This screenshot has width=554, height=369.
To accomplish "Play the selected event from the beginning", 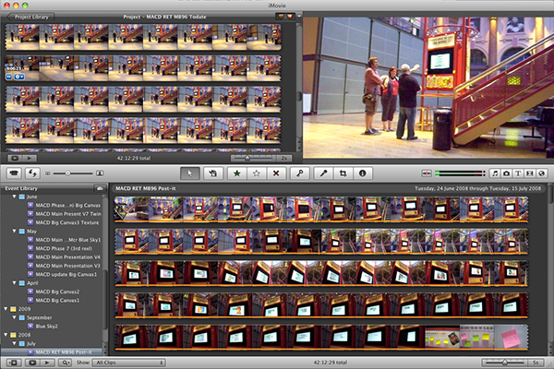I will coord(47,363).
